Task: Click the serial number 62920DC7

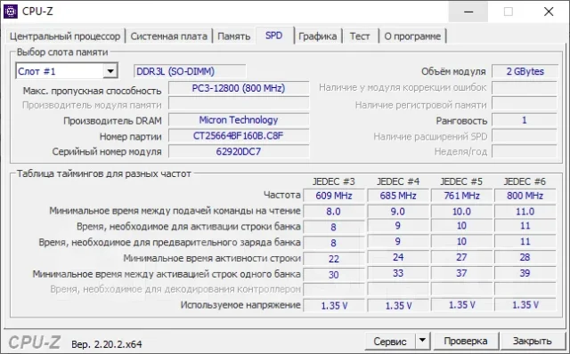Action: tap(239, 151)
